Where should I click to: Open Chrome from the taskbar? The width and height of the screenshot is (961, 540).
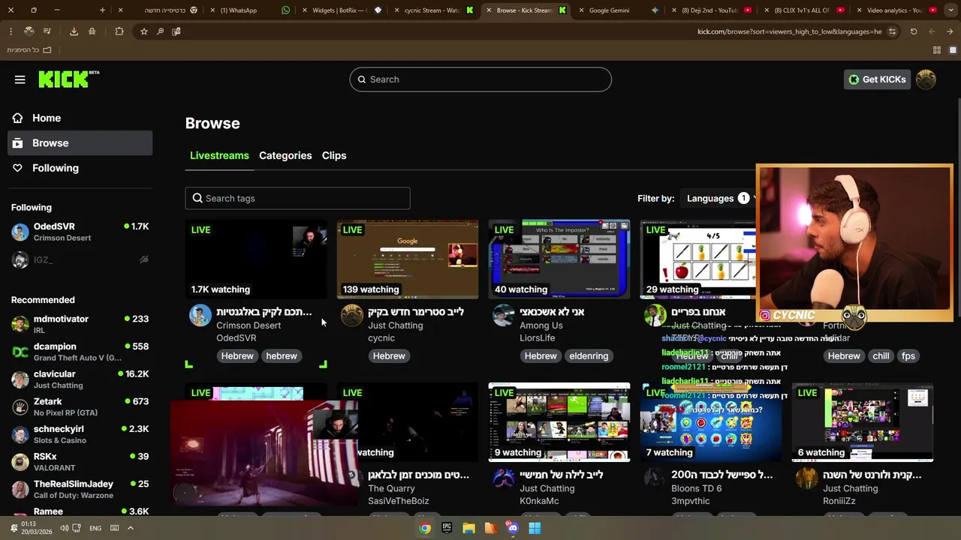[425, 528]
